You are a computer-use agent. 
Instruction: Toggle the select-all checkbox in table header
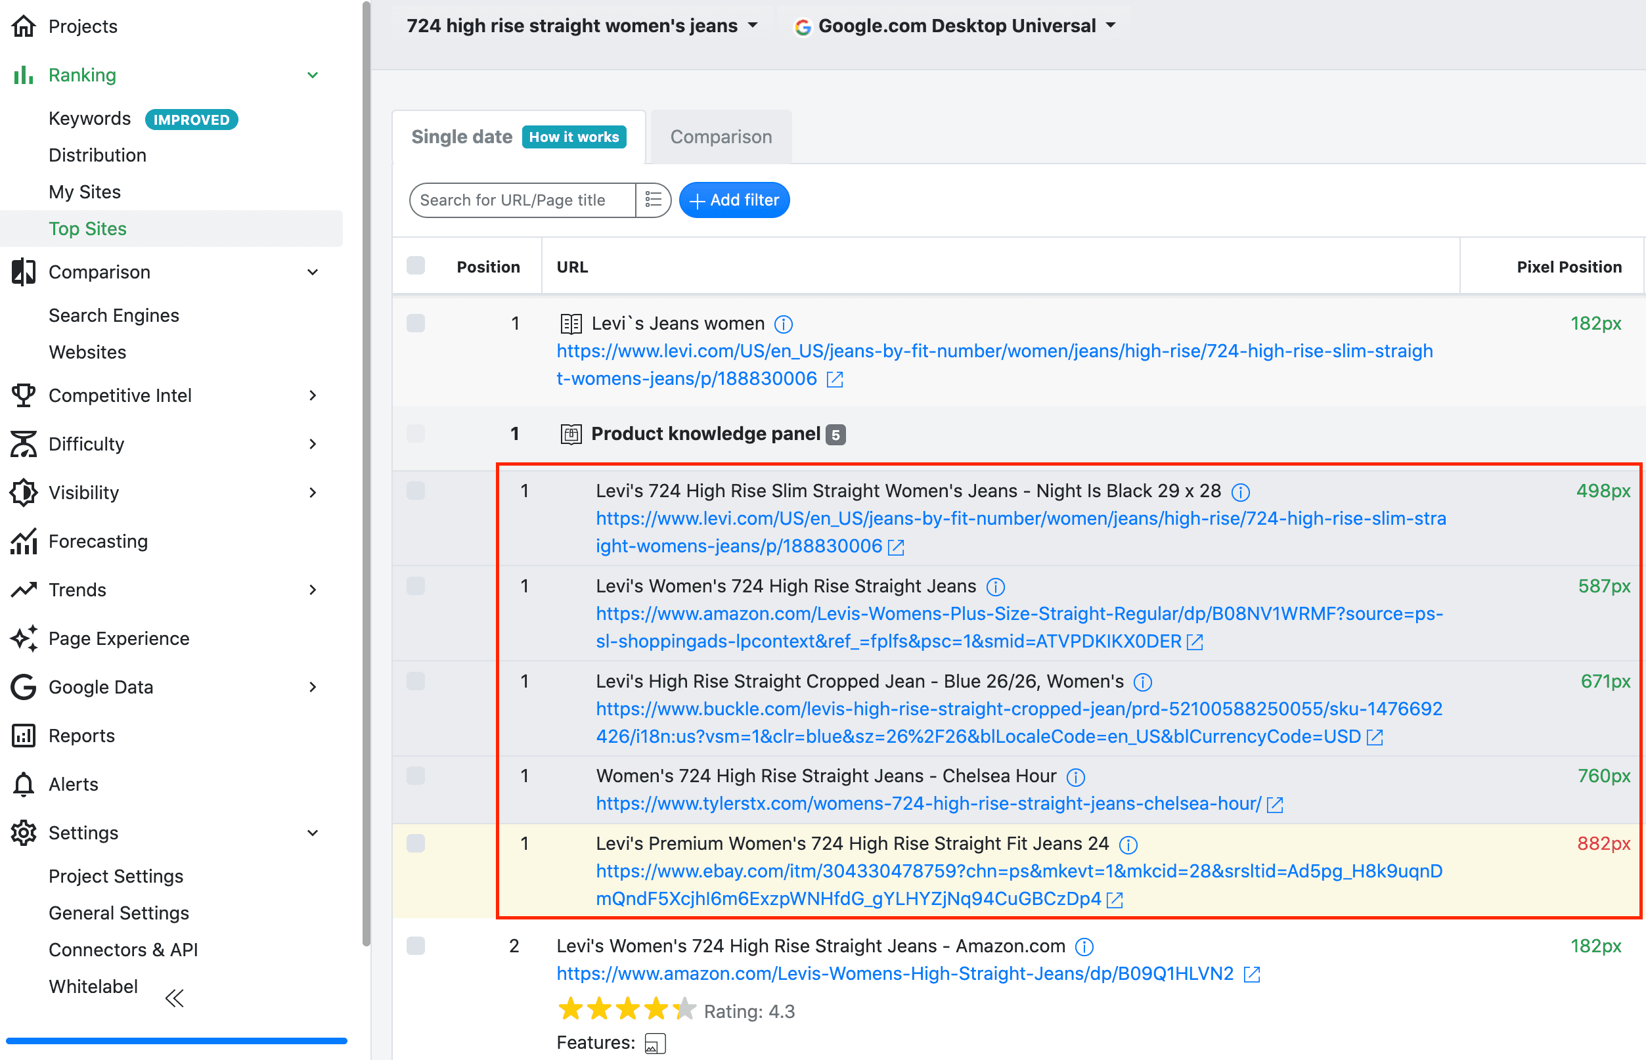pyautogui.click(x=415, y=266)
